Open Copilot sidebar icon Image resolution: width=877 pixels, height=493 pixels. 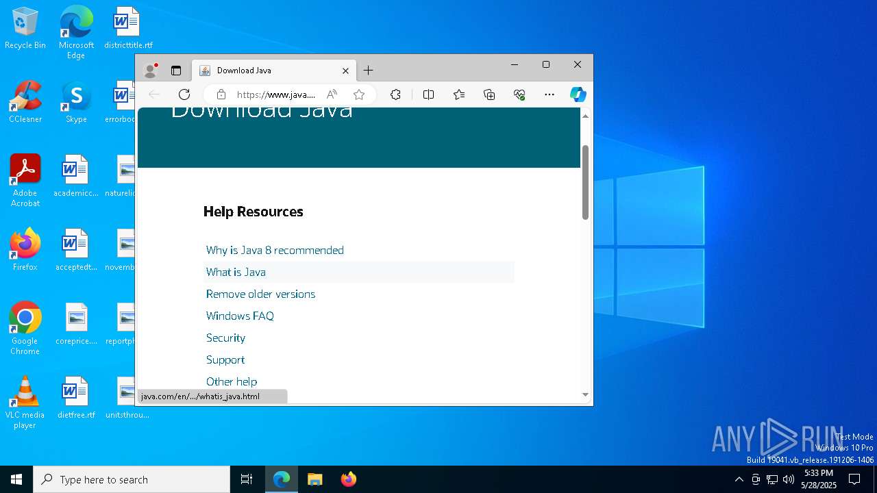[578, 94]
